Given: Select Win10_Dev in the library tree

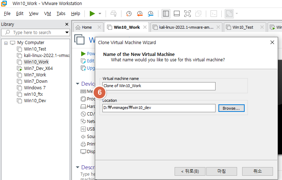Looking at the screenshot, I should (35, 101).
